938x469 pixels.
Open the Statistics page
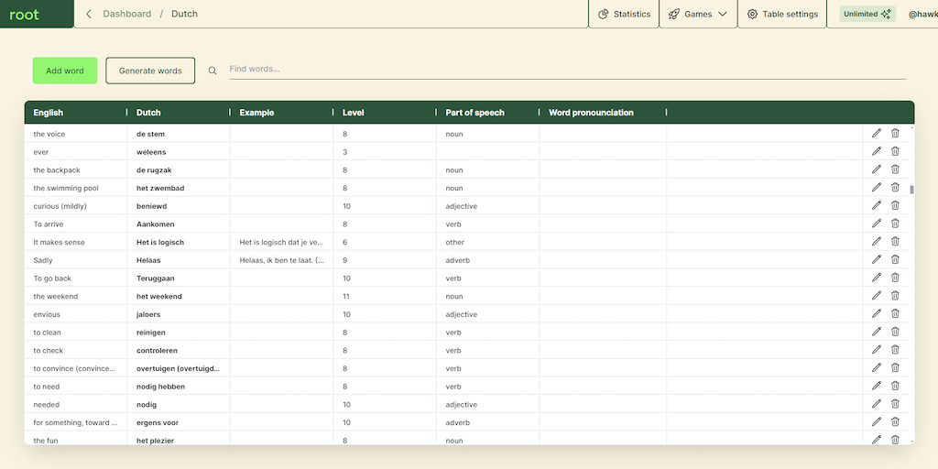pos(624,14)
